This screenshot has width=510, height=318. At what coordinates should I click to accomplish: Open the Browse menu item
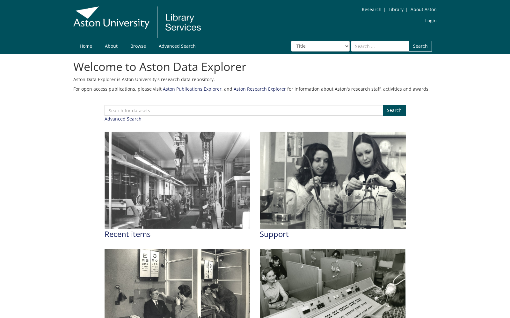tap(138, 46)
